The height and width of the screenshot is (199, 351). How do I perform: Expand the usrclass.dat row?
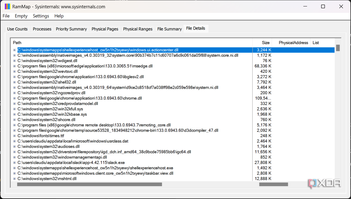click(x=14, y=141)
